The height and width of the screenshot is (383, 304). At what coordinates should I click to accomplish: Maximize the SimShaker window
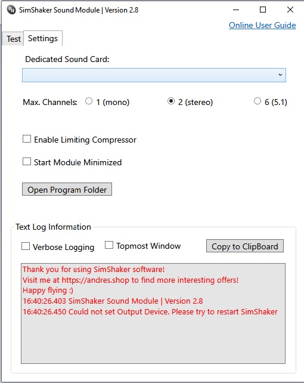[x=263, y=10]
